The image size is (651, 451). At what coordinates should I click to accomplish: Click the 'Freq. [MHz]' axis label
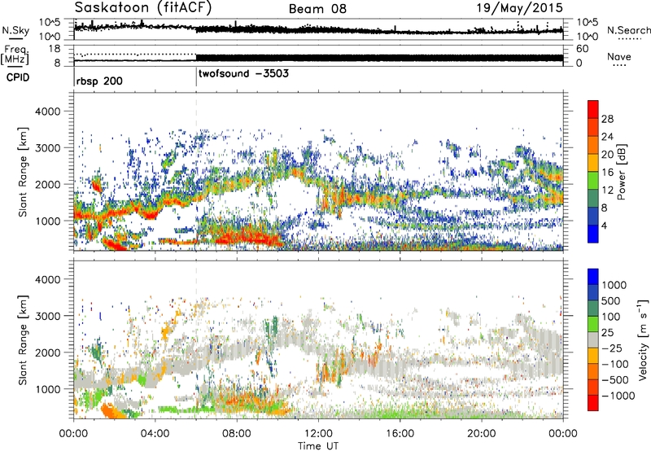15,55
